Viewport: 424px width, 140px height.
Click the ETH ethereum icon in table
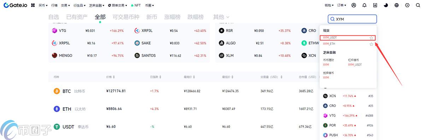pyautogui.click(x=57, y=109)
